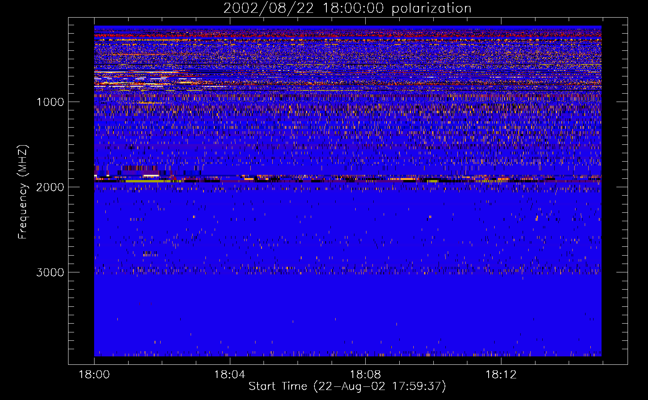The image size is (648, 400).
Task: Click the 3000 frequency tick label
Action: tap(50, 272)
